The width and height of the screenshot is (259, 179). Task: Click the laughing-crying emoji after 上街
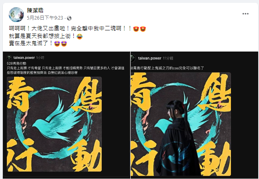tap(79, 36)
